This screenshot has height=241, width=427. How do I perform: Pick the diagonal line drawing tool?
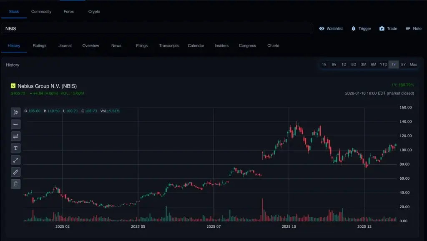[x=15, y=160]
